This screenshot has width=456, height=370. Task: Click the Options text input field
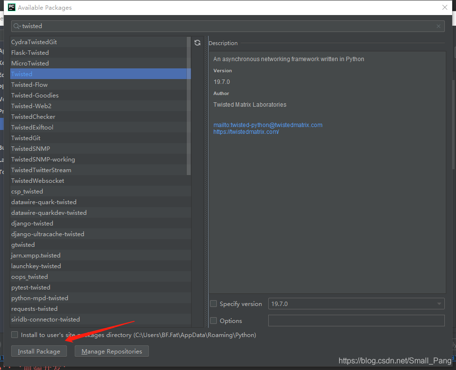click(x=356, y=321)
